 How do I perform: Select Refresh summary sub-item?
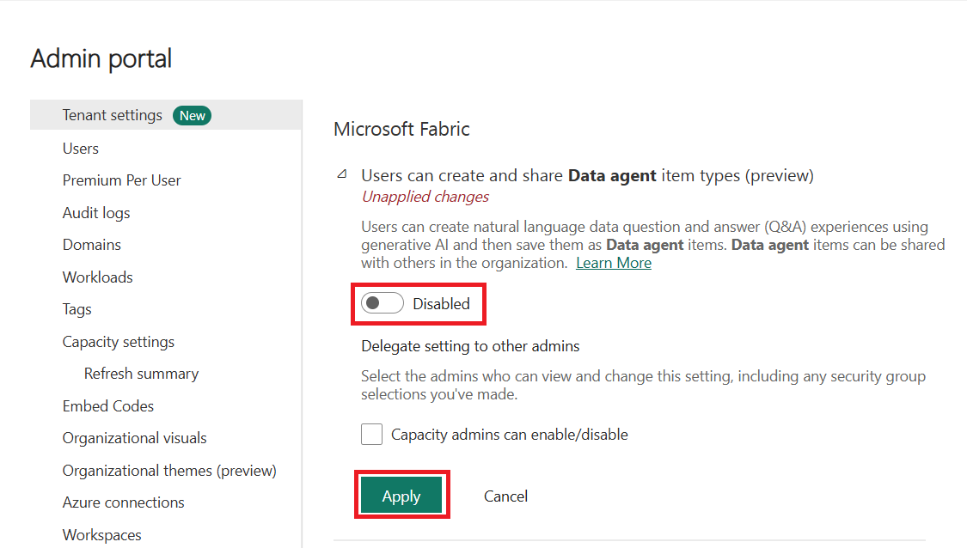pyautogui.click(x=141, y=374)
